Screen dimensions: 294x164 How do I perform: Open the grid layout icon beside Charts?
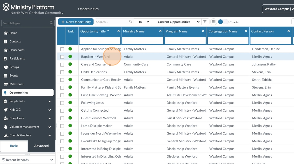click(x=213, y=22)
